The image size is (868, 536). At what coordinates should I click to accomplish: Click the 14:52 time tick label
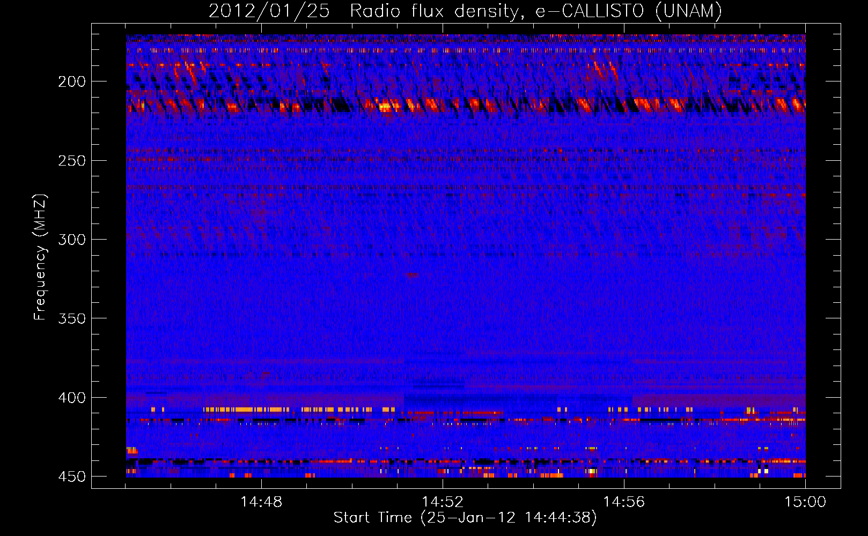tap(443, 502)
